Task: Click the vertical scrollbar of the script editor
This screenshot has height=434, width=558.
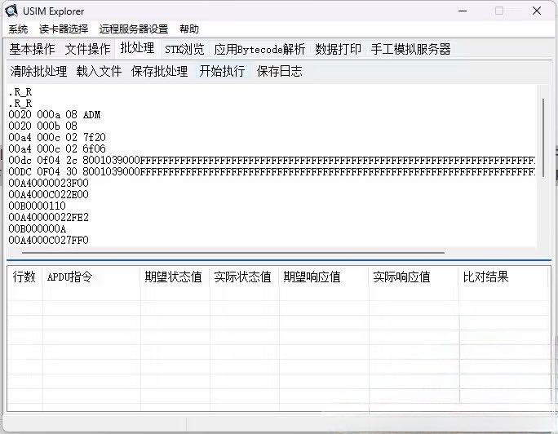Action: (543, 138)
